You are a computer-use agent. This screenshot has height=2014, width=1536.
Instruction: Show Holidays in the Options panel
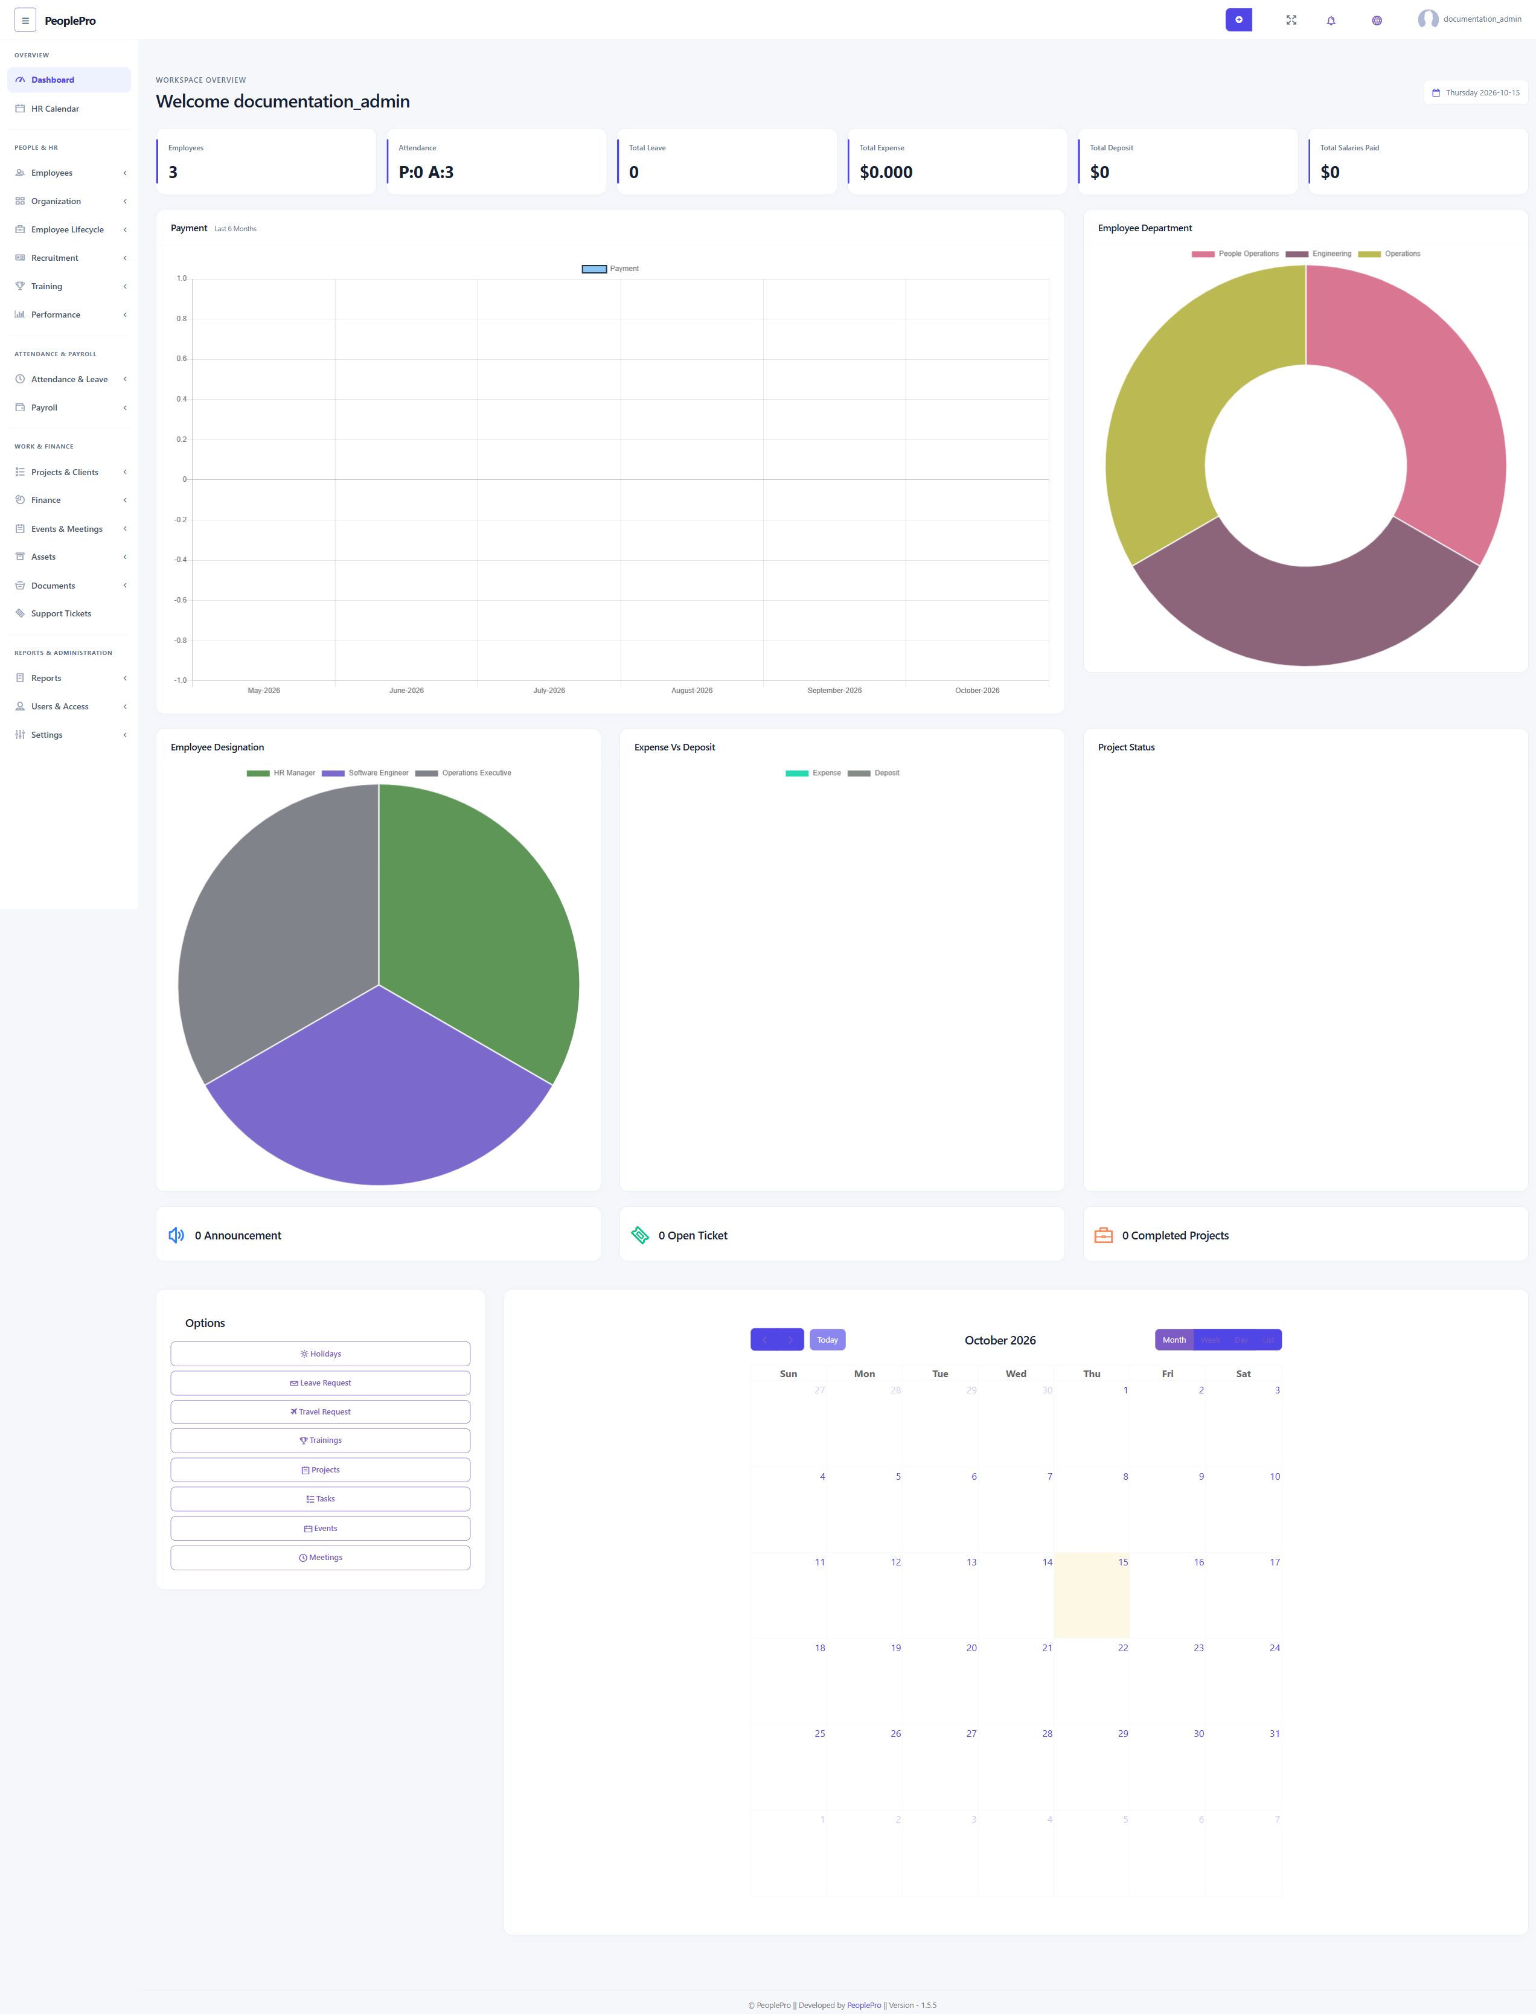pyautogui.click(x=320, y=1354)
